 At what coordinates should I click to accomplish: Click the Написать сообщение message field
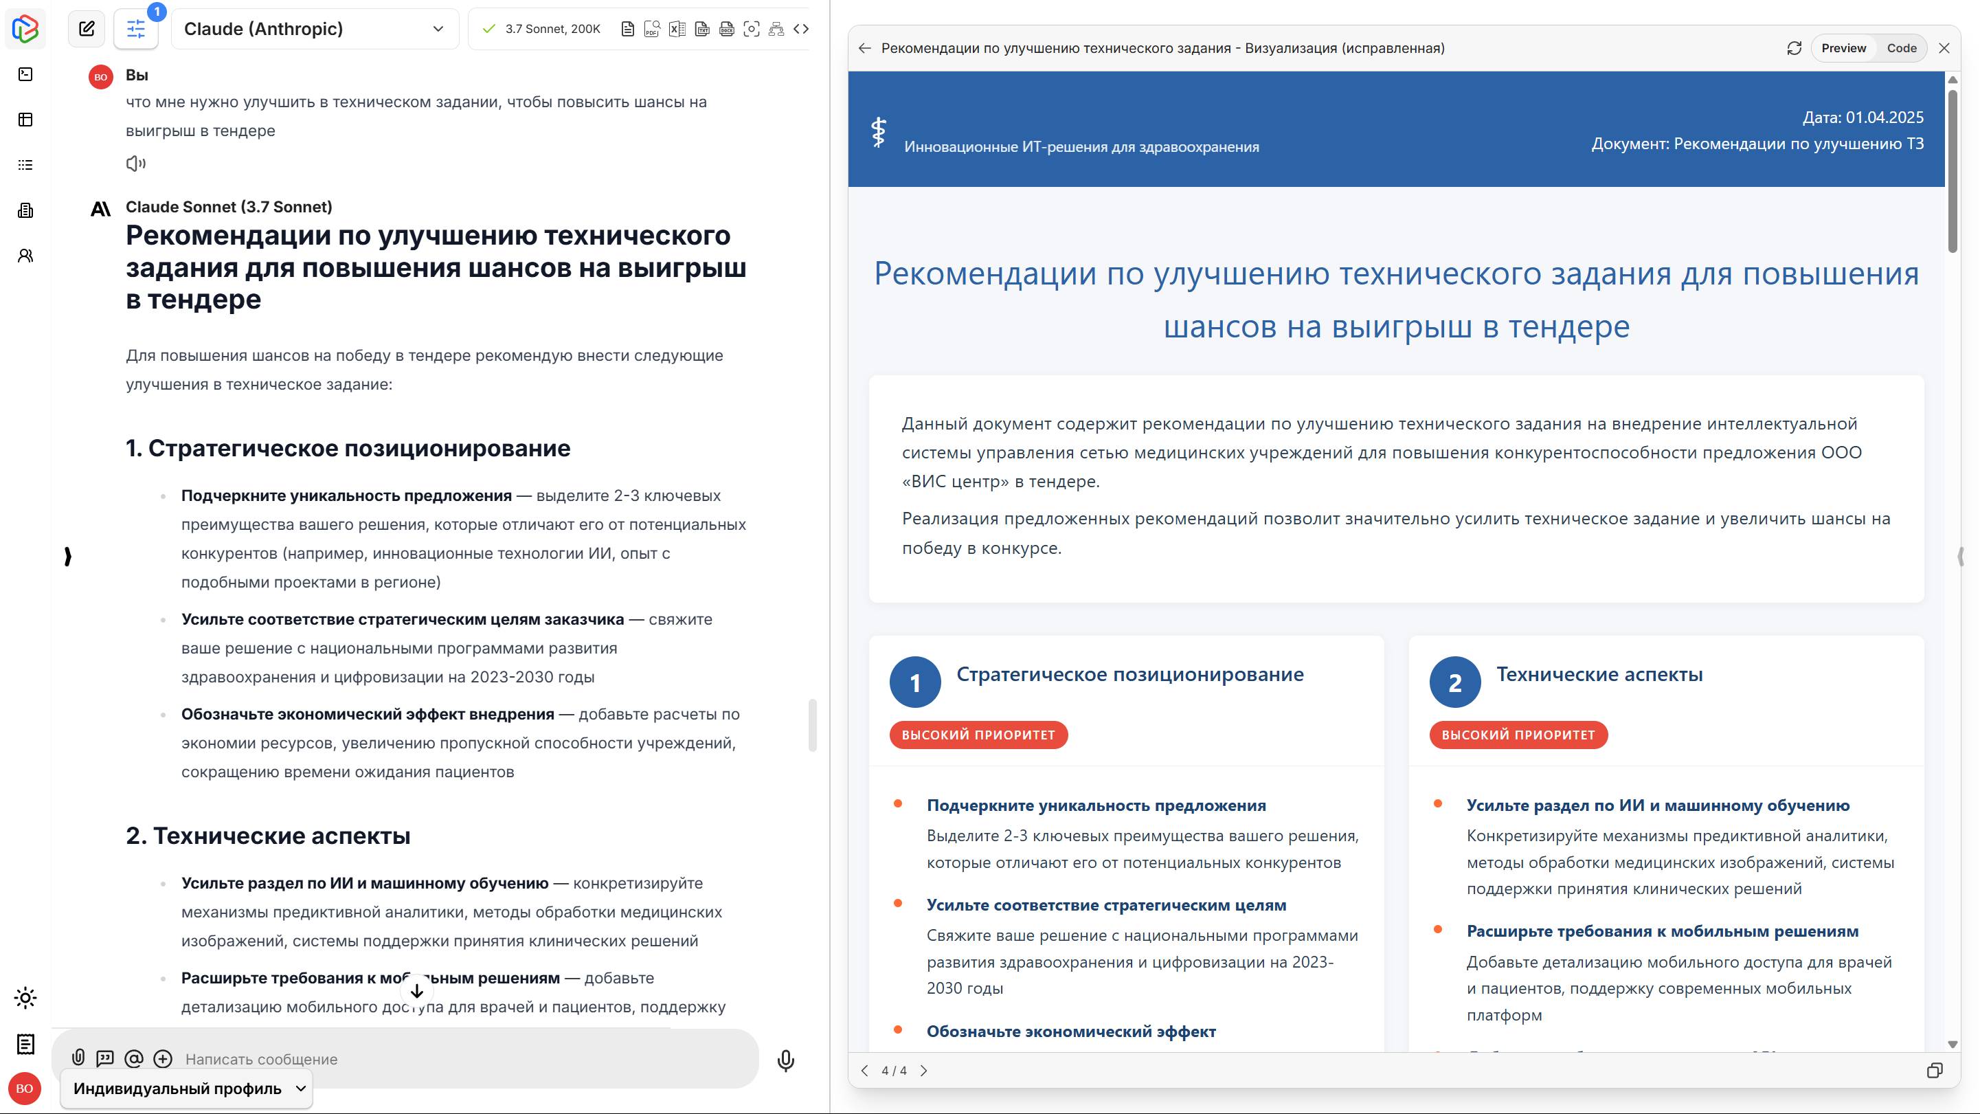coord(461,1058)
